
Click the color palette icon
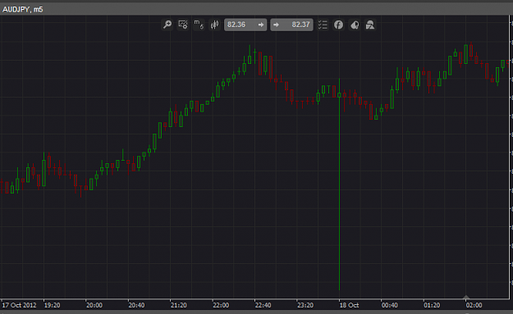pyautogui.click(x=355, y=25)
